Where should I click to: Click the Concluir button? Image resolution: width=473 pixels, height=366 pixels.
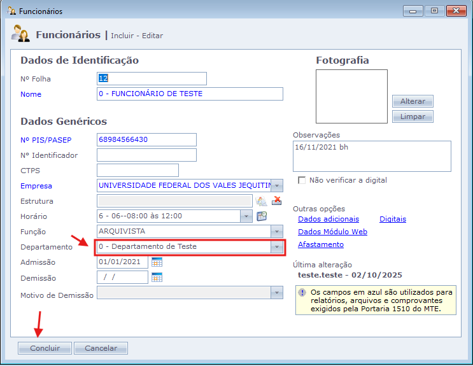(45, 348)
